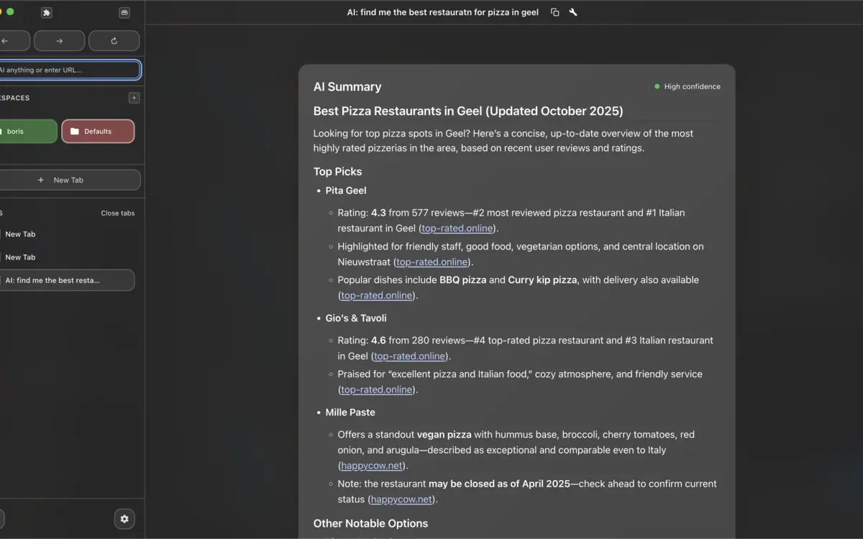Create a New Tab
Screen dimensions: 863x539
point(69,180)
